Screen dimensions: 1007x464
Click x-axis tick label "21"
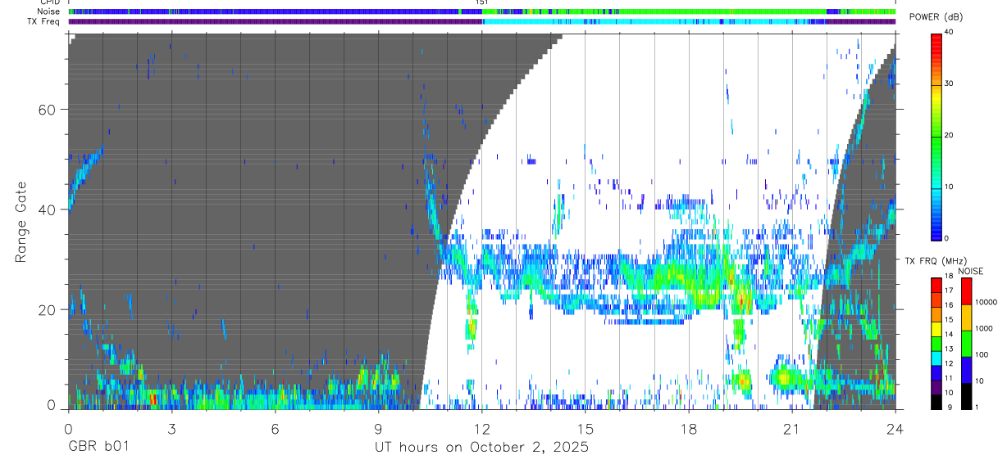[792, 428]
